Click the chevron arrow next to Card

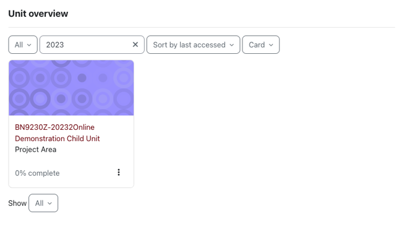click(x=271, y=45)
